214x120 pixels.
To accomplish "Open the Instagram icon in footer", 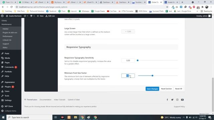I will tap(177, 100).
